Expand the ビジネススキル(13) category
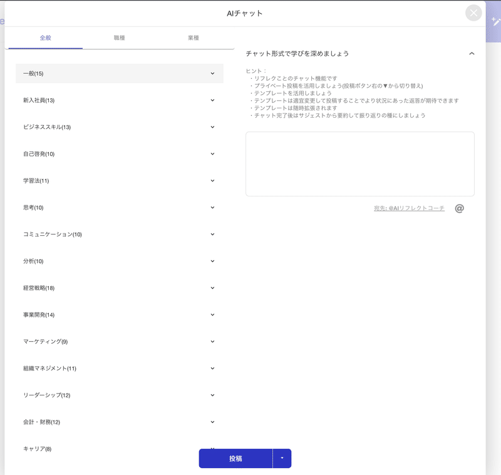 pos(120,127)
